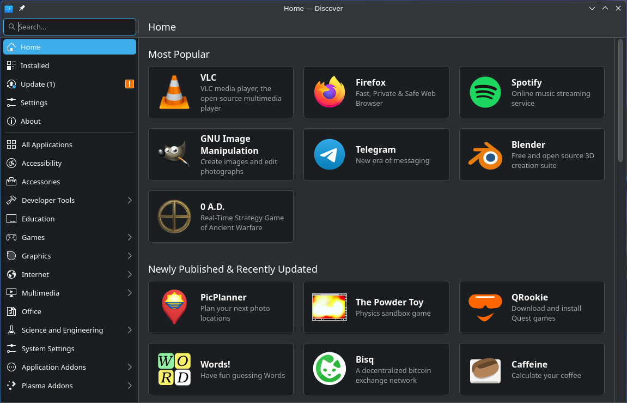
Task: Select the Spotify green logo
Action: pyautogui.click(x=485, y=92)
